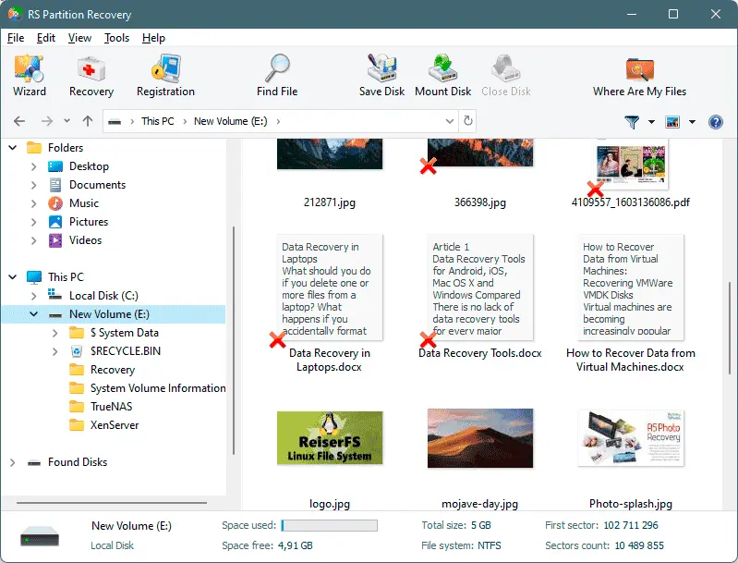Expand the Documents tree node
The height and width of the screenshot is (563, 738).
pyautogui.click(x=34, y=185)
